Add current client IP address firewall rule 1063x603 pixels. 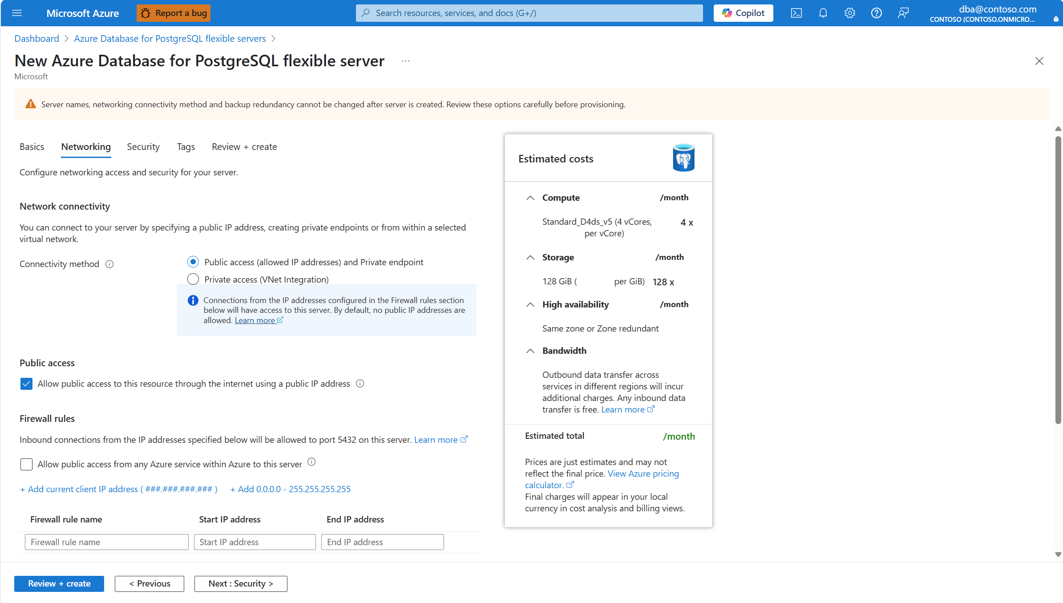118,489
